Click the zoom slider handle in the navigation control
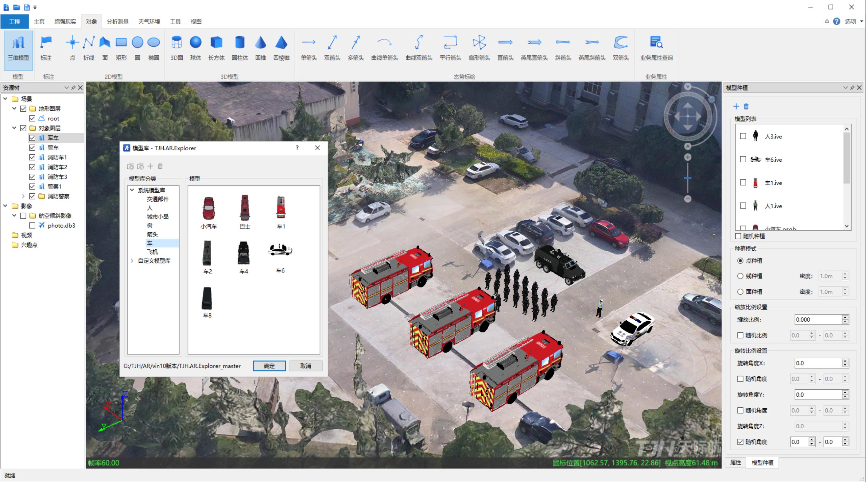 pos(687,178)
